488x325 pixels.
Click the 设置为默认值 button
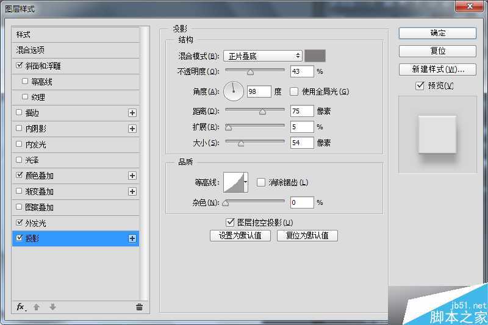coord(240,235)
